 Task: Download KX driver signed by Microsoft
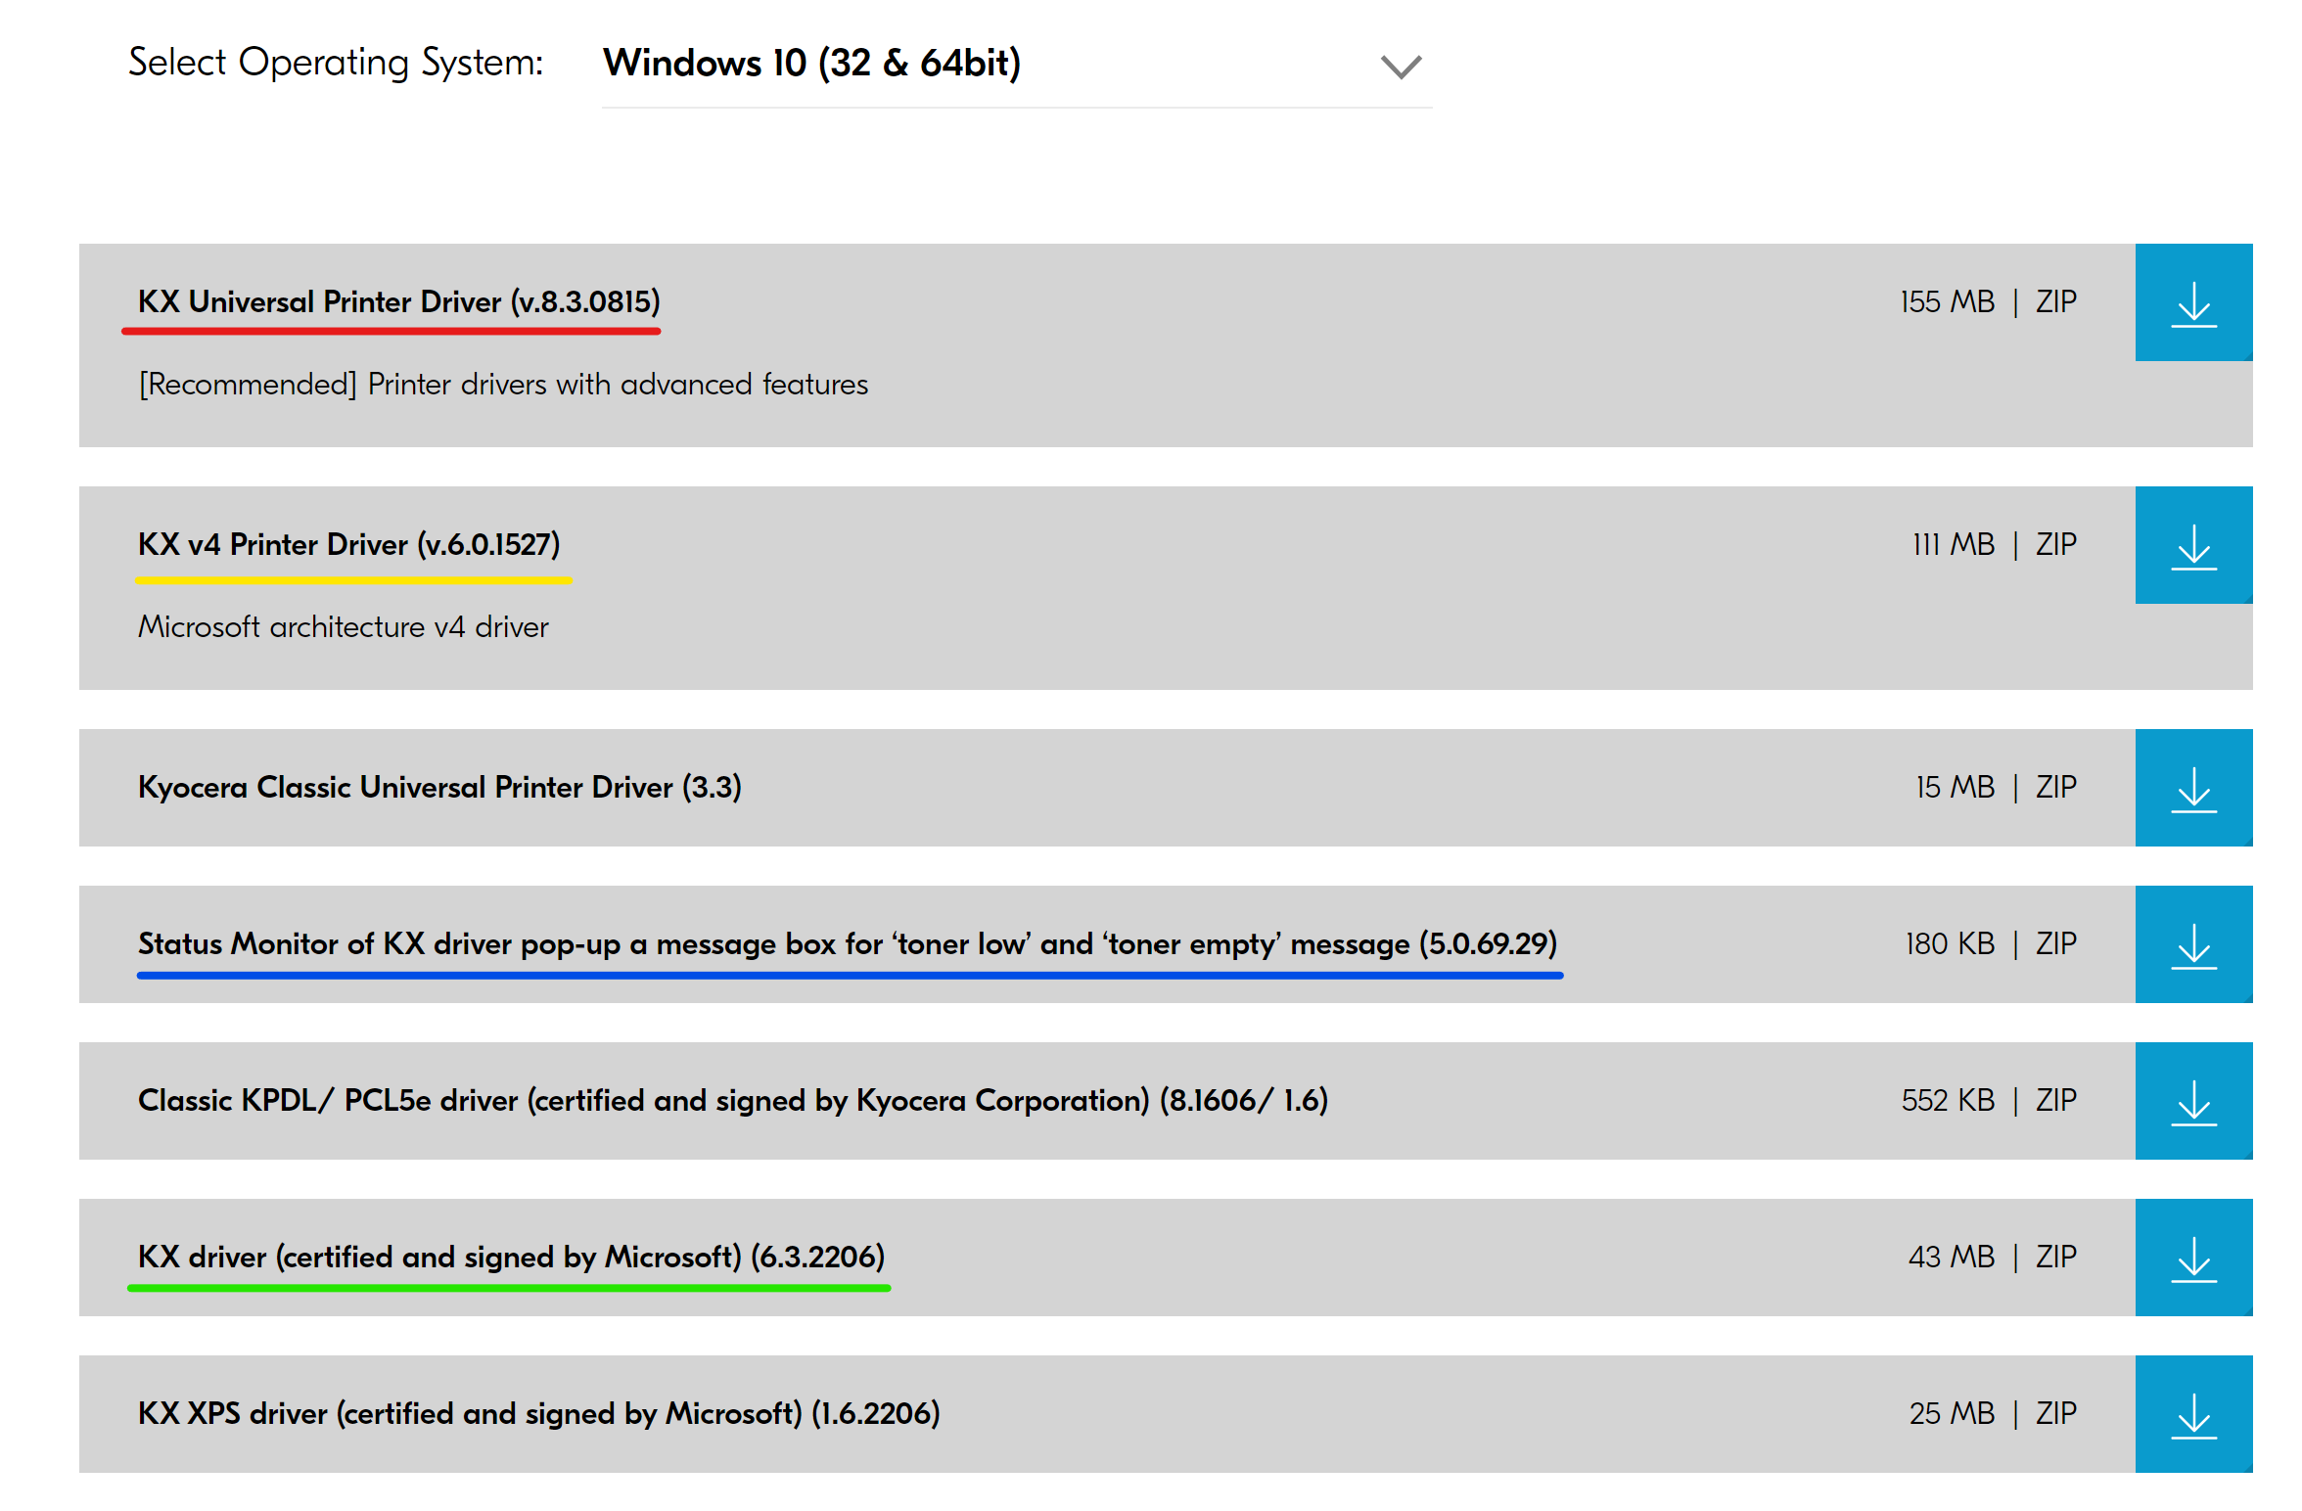[2192, 1258]
